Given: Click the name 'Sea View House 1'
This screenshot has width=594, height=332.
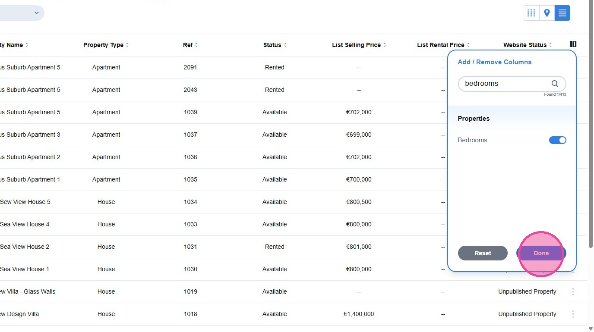Looking at the screenshot, I should point(25,269).
